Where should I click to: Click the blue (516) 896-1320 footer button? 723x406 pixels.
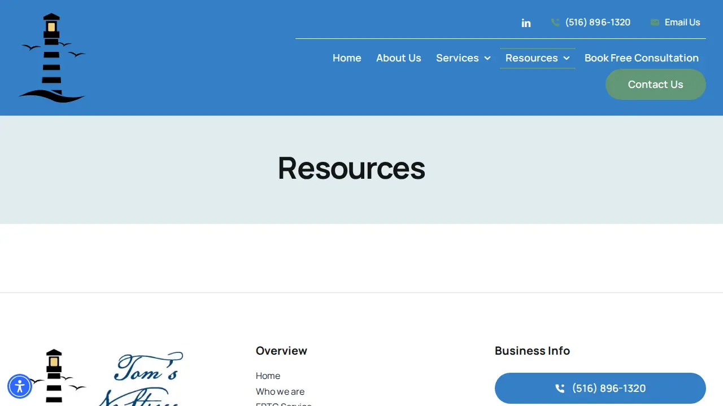click(600, 388)
